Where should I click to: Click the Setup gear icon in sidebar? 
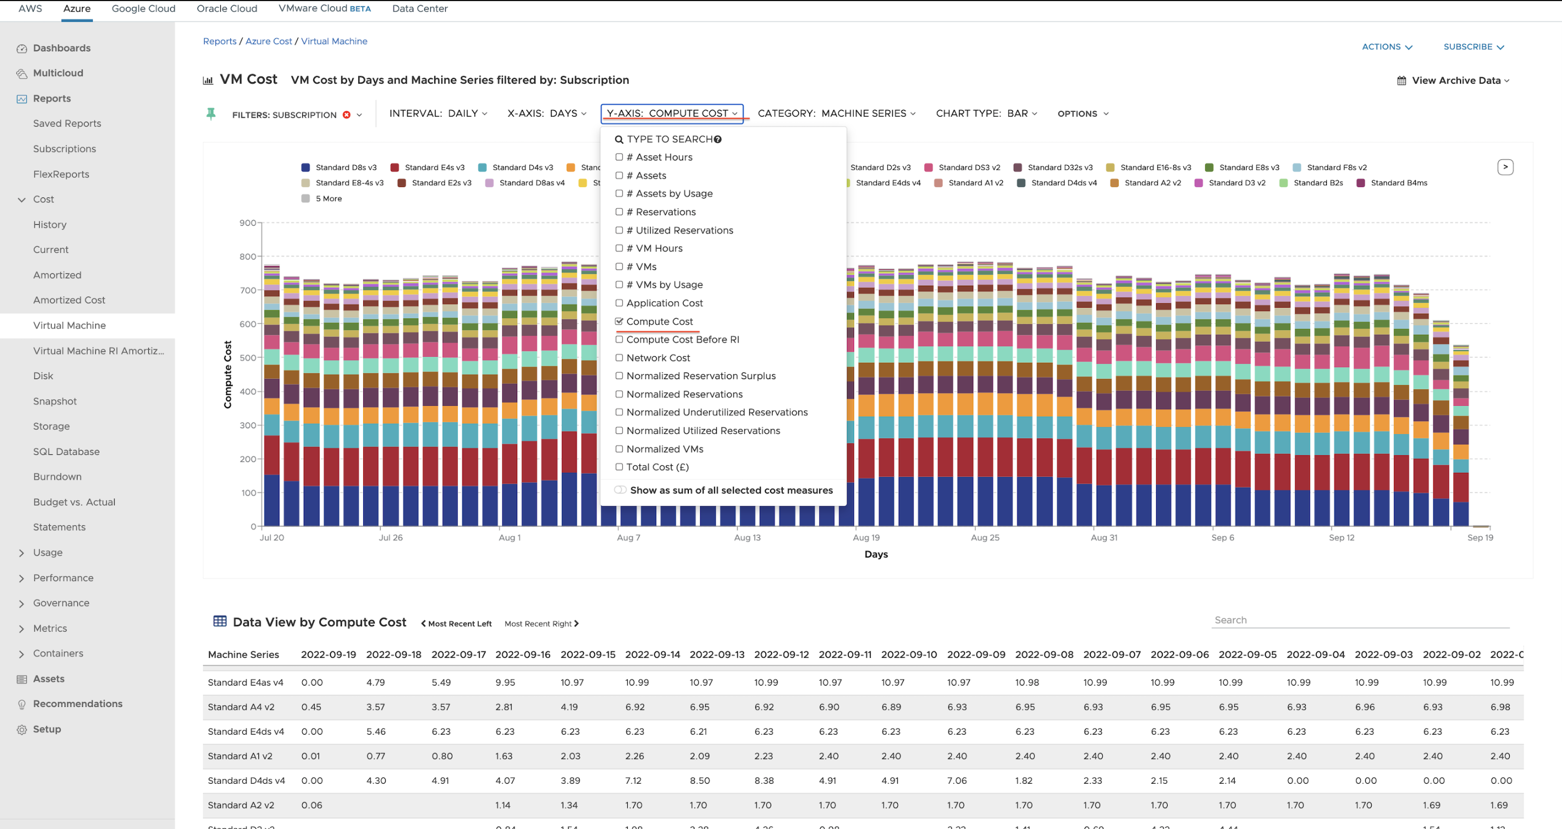[22, 730]
